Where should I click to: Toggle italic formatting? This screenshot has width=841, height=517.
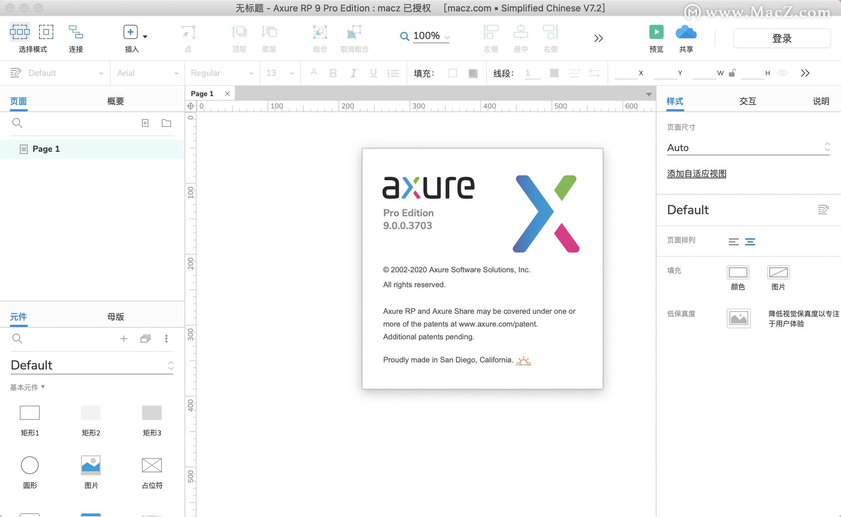click(x=353, y=73)
